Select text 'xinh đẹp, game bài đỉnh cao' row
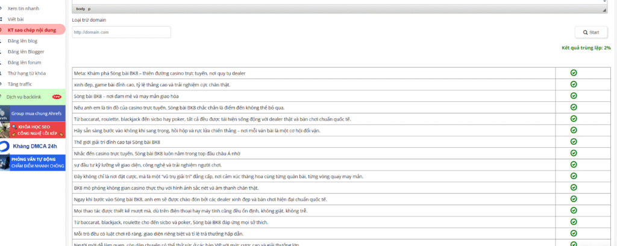 click(x=152, y=85)
